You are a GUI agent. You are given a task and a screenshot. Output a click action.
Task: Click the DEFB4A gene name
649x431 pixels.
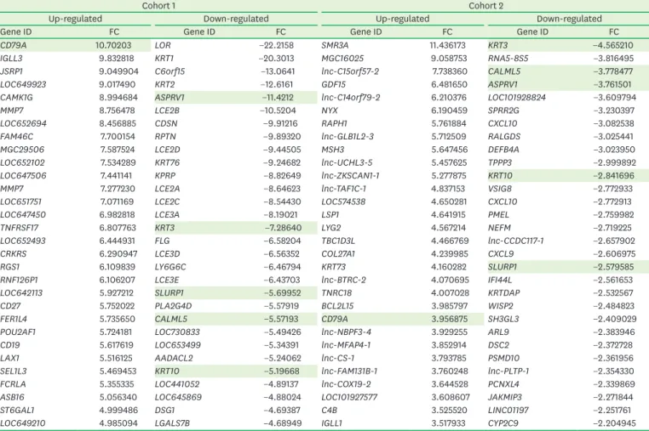click(x=503, y=150)
